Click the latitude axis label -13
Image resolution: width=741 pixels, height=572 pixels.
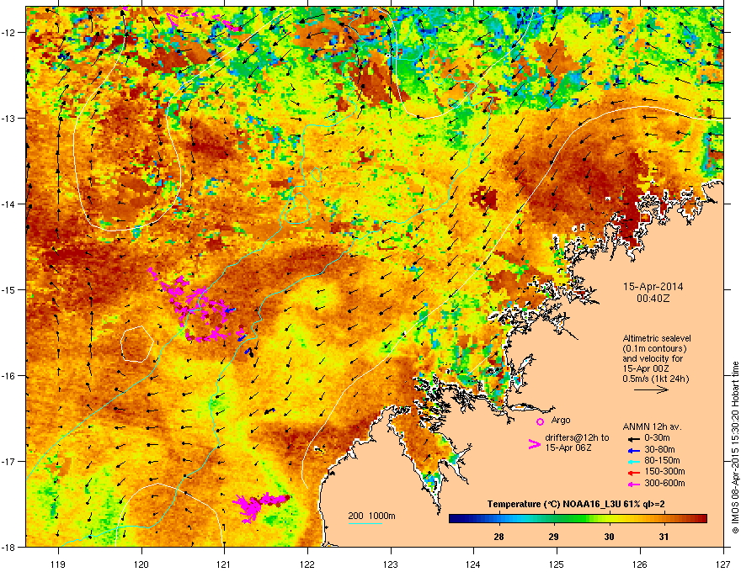click(9, 118)
